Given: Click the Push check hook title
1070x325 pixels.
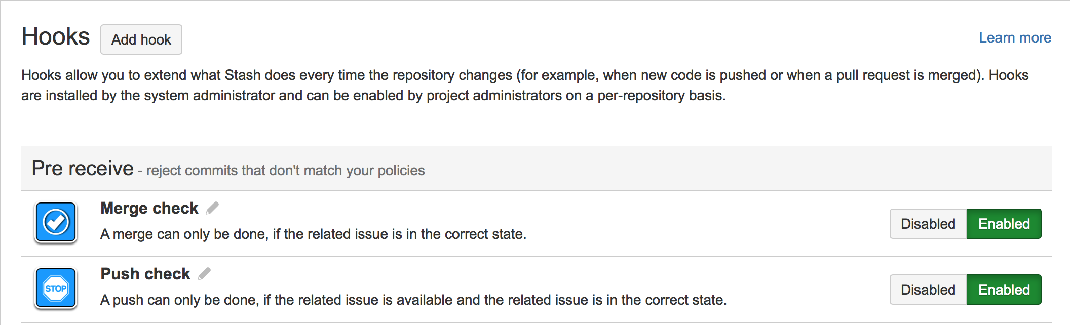Looking at the screenshot, I should (x=145, y=274).
